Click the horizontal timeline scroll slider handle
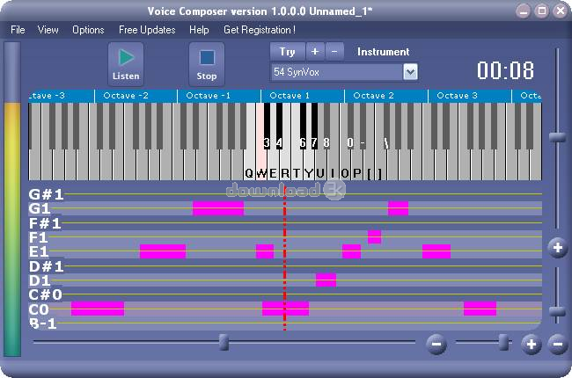Screen dimensions: 572x378 click(224, 342)
